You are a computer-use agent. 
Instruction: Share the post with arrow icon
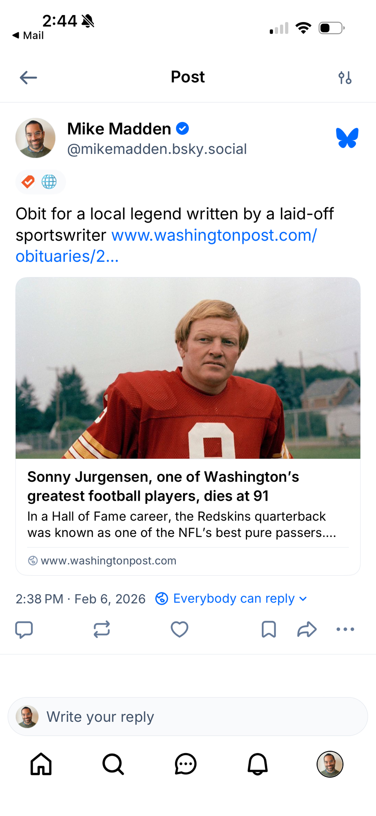coord(307,629)
